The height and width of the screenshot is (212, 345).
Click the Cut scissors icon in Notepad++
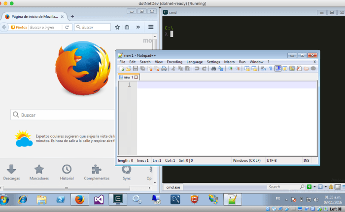pos(173,69)
